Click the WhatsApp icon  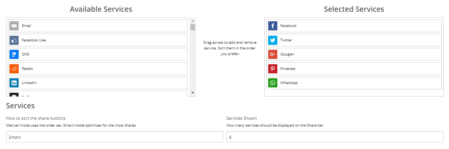tap(273, 83)
